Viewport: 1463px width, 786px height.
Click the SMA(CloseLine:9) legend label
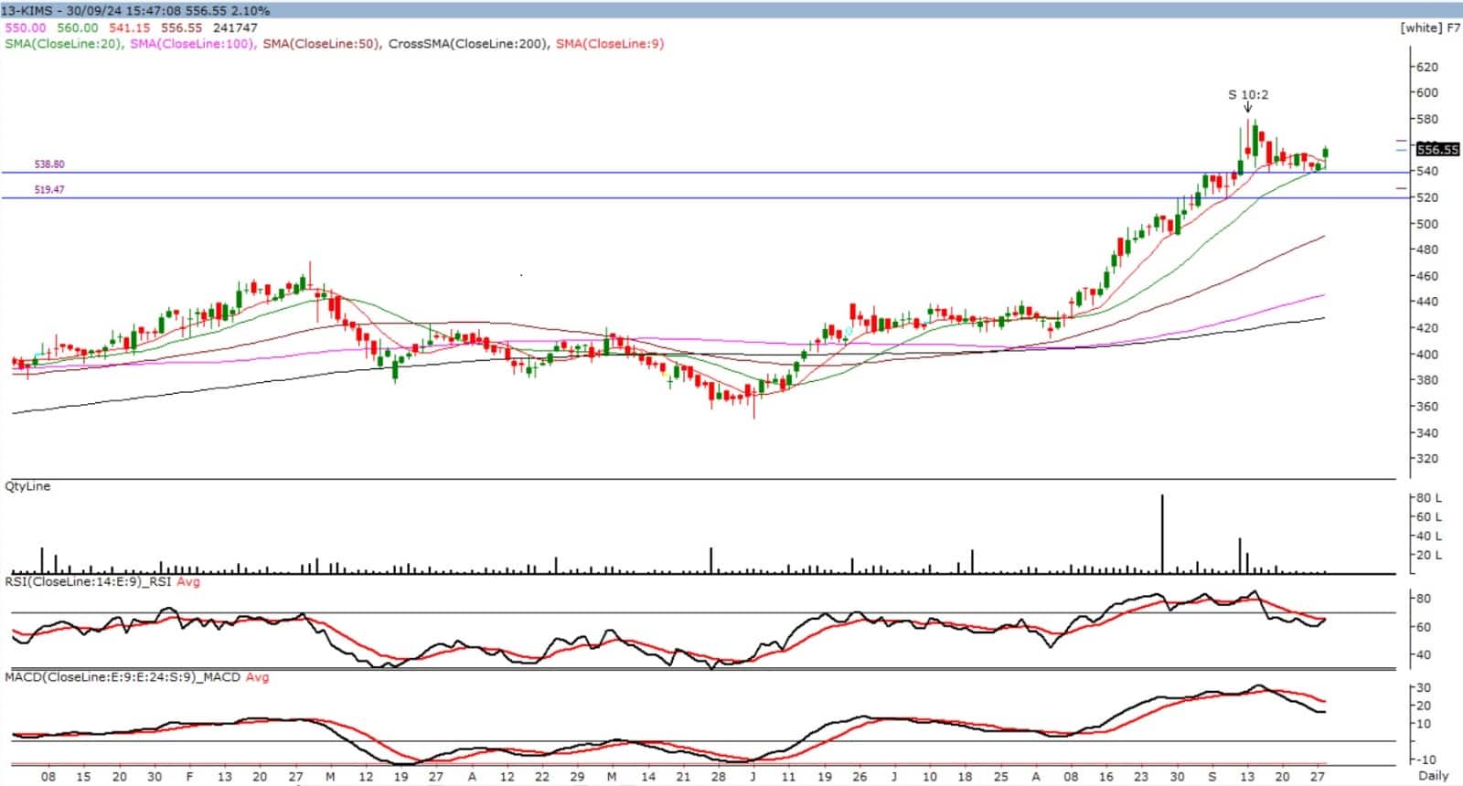click(x=610, y=43)
